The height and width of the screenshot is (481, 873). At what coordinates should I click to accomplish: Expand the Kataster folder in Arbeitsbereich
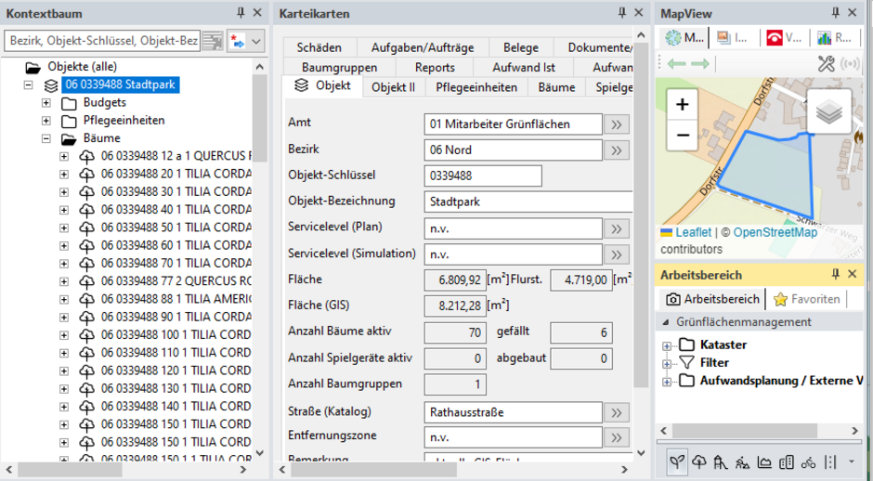666,345
